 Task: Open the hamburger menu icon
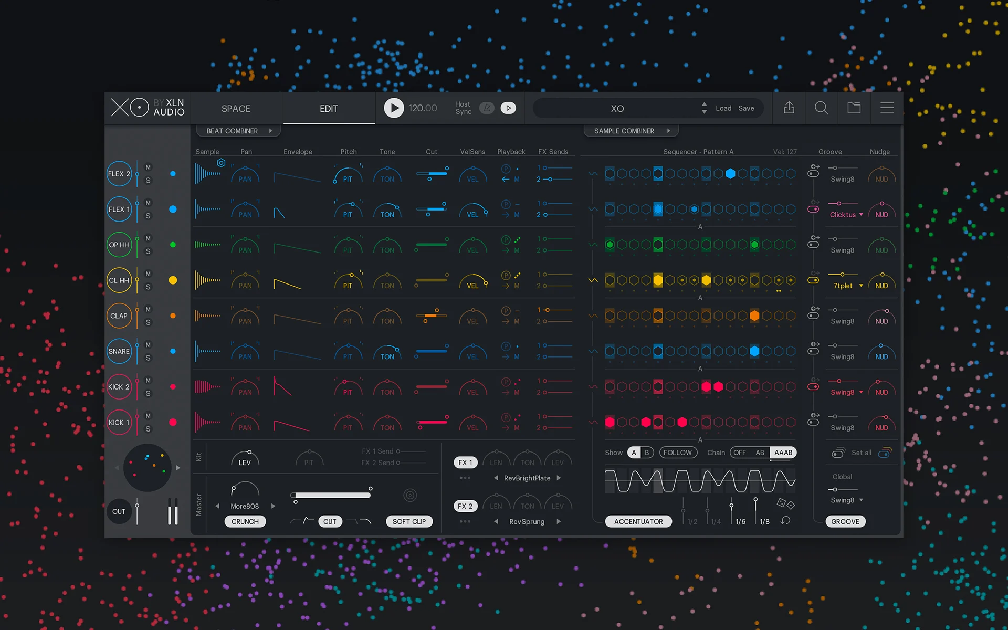click(x=887, y=108)
